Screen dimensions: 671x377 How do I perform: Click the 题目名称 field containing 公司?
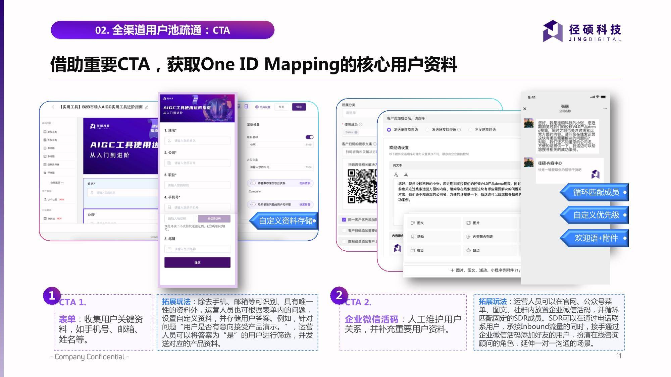tap(280, 144)
